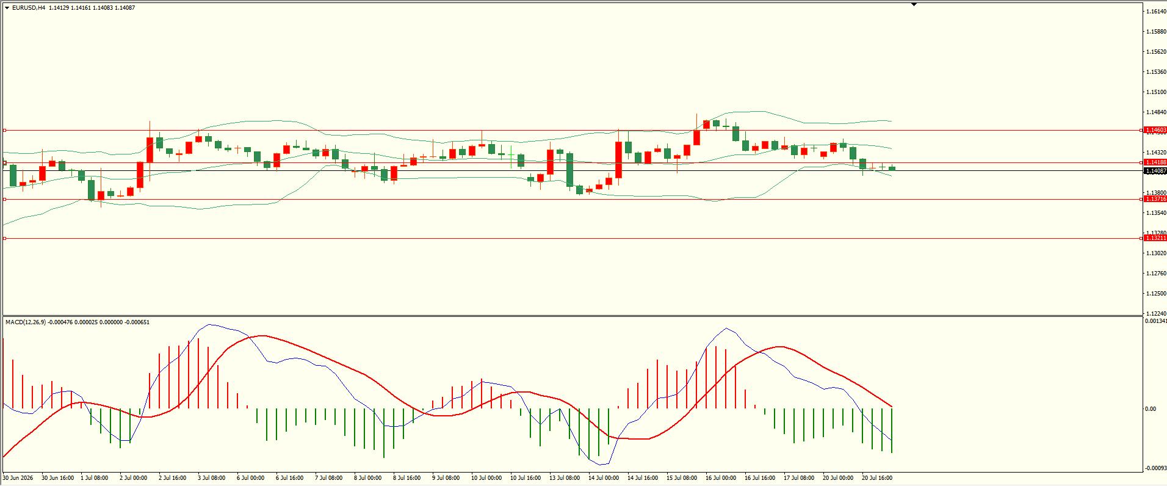Viewport: 1167px width, 486px height.
Task: Click the 0.00 level on MACD scale
Action: click(x=1151, y=409)
